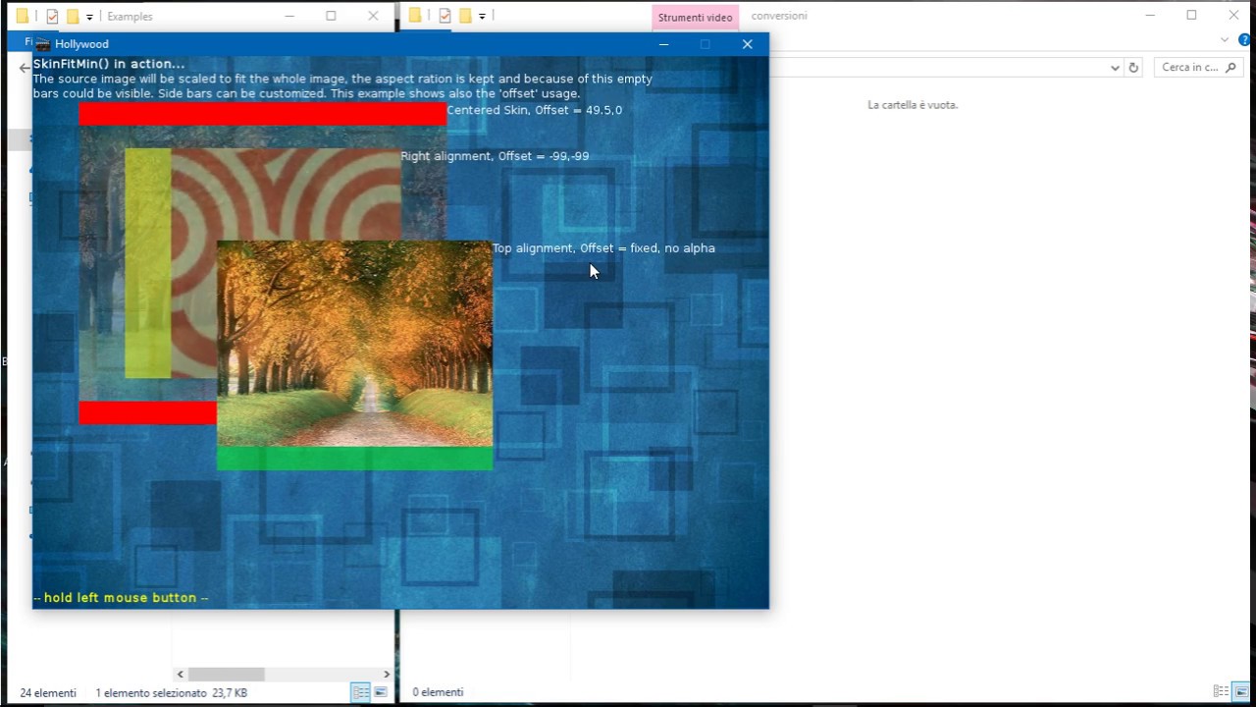
Task: Click 'Centered Skin, Offset = 49.5,0' label
Action: coord(535,110)
